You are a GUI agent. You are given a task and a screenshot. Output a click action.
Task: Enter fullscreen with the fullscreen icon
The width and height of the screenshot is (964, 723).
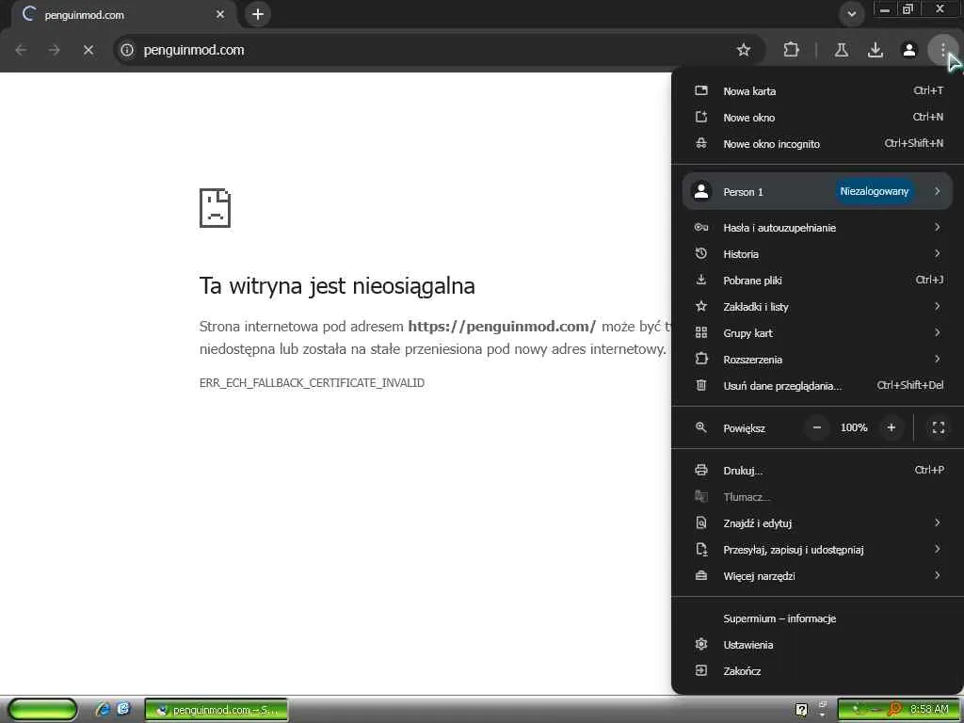(939, 428)
